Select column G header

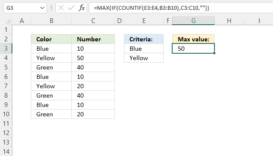pyautogui.click(x=193, y=21)
